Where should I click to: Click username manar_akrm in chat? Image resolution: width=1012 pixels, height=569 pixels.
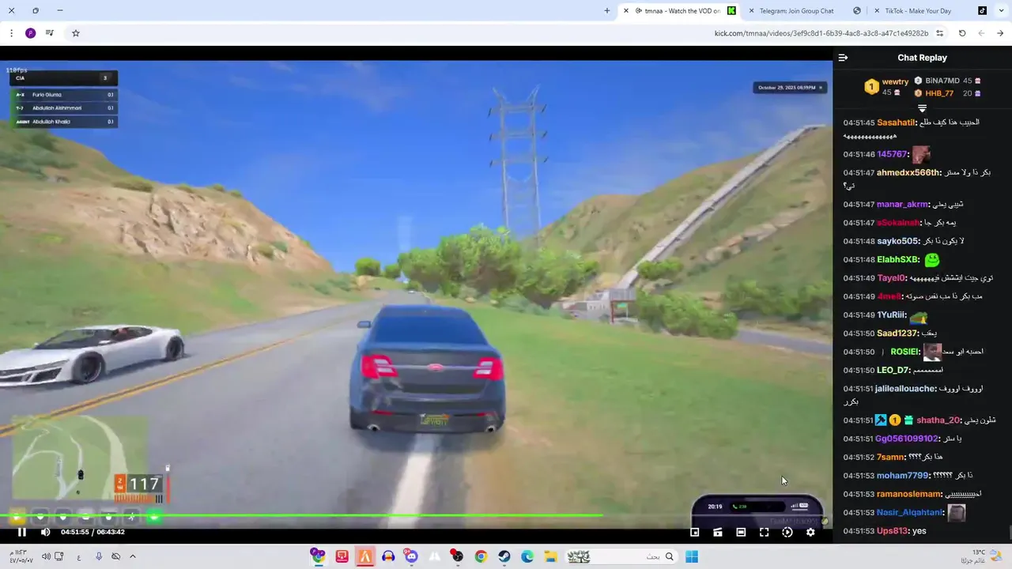click(902, 204)
